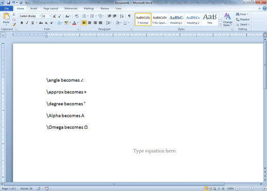Click the Undo arrow icon
The width and height of the screenshot is (267, 191).
pyautogui.click(x=13, y=3)
